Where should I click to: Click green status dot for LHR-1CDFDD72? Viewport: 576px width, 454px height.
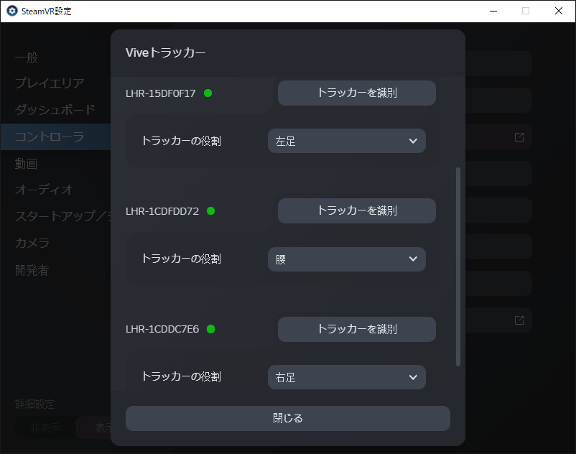point(211,210)
